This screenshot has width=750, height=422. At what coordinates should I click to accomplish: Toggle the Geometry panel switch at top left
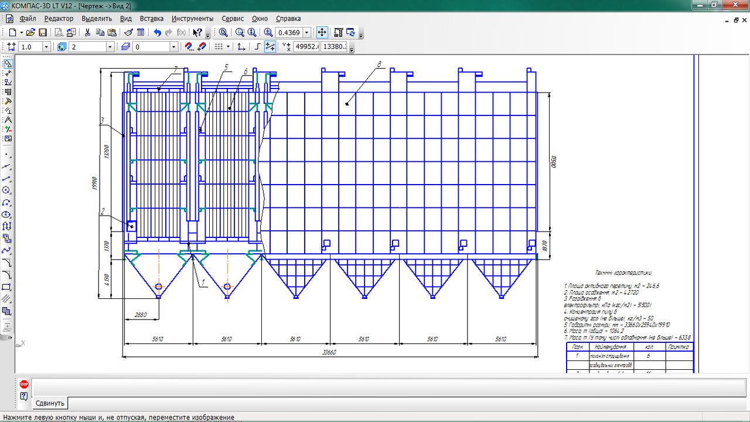[x=8, y=63]
